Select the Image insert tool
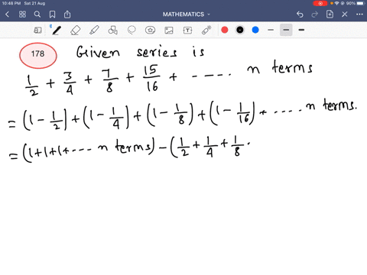This screenshot has height=275, width=367. 169,31
